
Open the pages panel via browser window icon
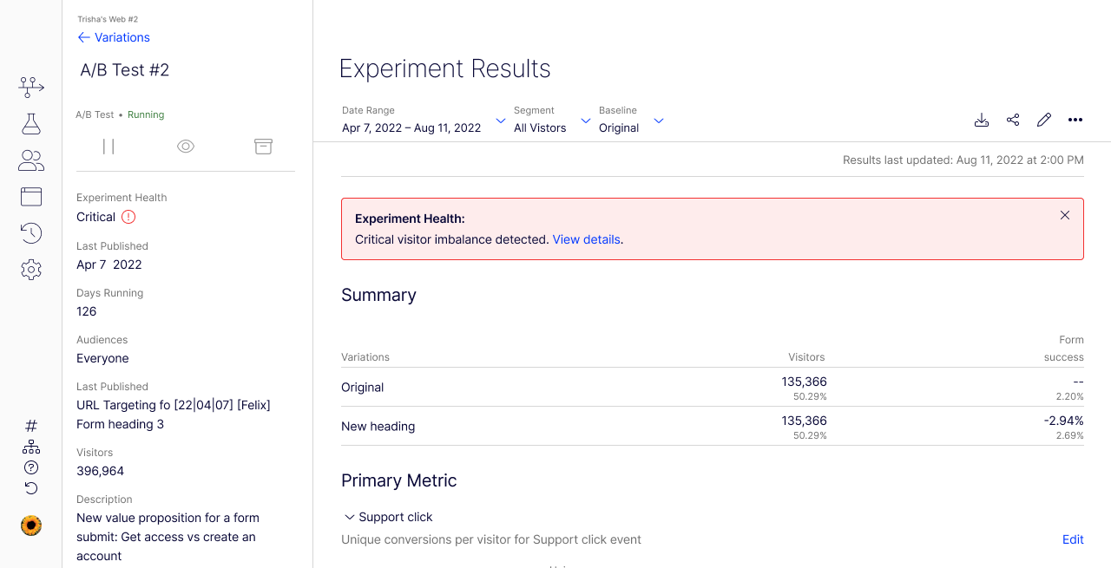point(30,196)
